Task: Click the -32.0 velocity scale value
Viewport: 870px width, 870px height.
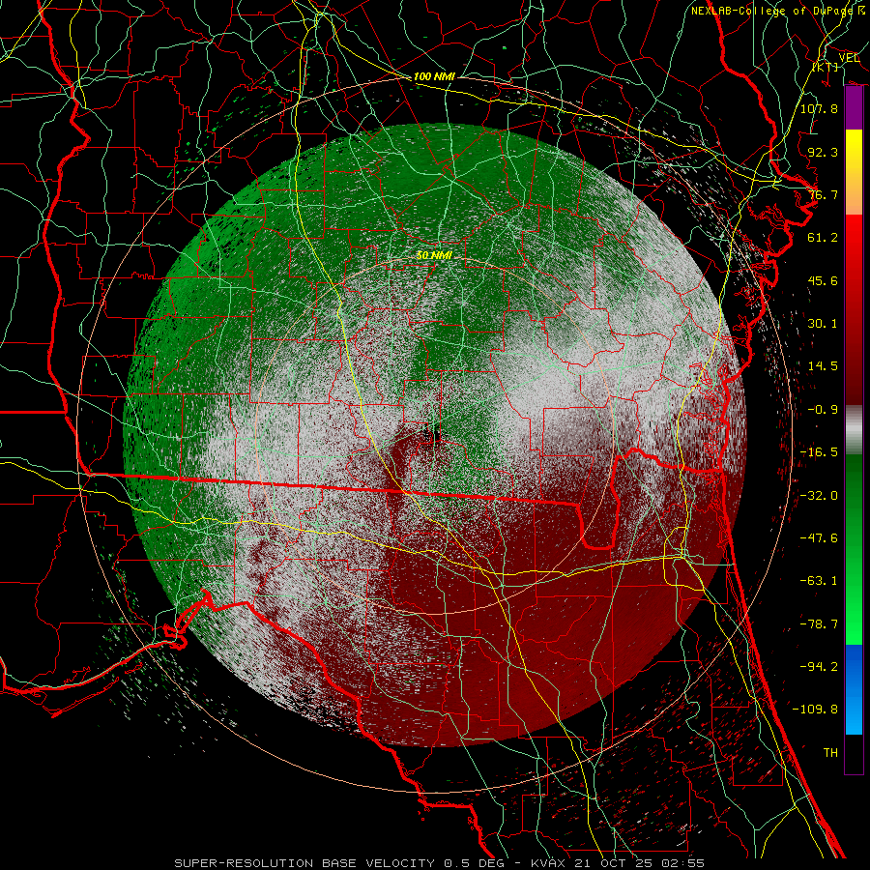Action: click(x=819, y=496)
